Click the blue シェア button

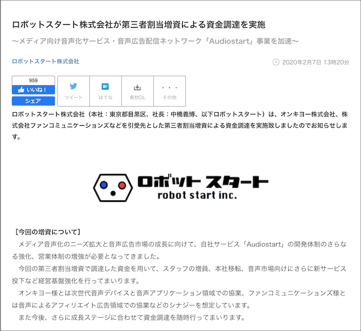[33, 101]
